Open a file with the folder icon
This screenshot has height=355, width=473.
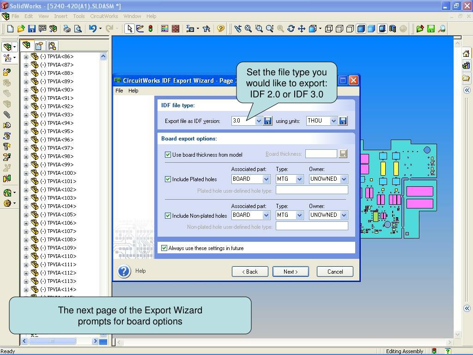21,29
